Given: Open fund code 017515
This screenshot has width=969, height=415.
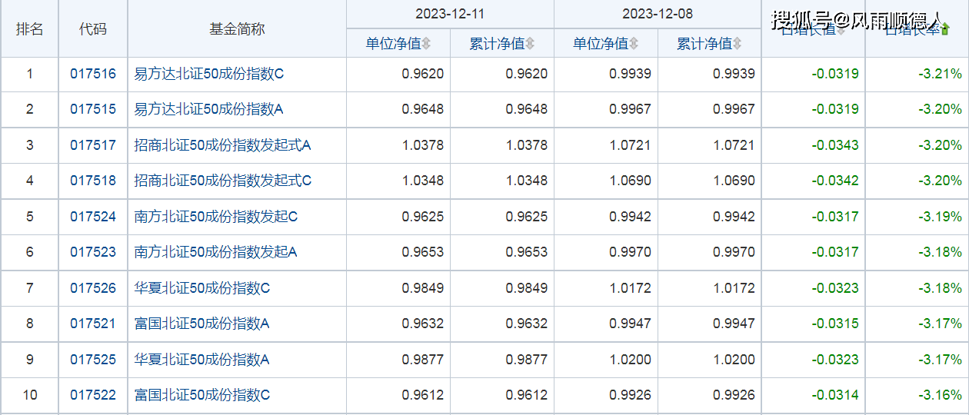Looking at the screenshot, I should tap(93, 109).
